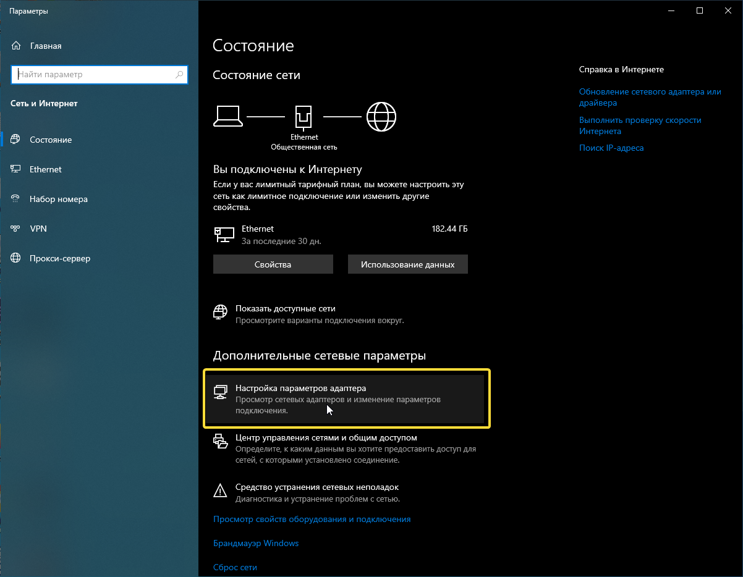Click the VPN icon in the sidebar

(x=16, y=229)
